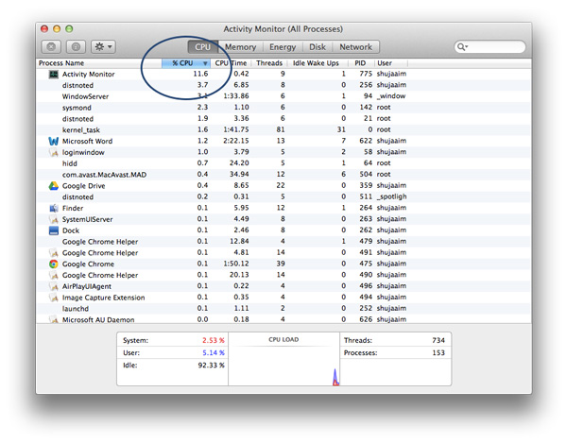567x443 pixels.
Task: Select the sysmond process row
Action: 283,108
